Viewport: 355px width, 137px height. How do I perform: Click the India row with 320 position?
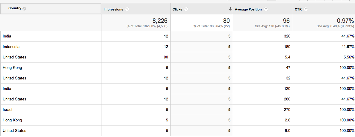177,36
